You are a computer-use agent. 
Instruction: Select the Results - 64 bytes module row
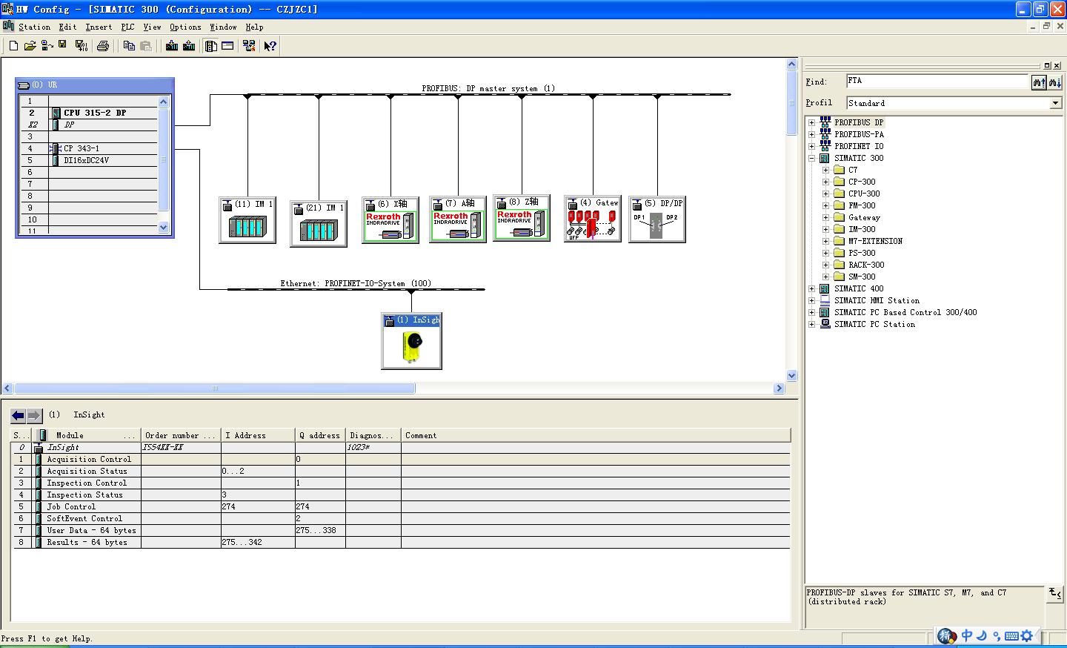pos(402,542)
